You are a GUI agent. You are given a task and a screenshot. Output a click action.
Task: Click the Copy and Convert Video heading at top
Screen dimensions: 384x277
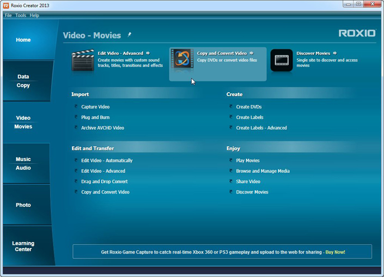pos(222,53)
